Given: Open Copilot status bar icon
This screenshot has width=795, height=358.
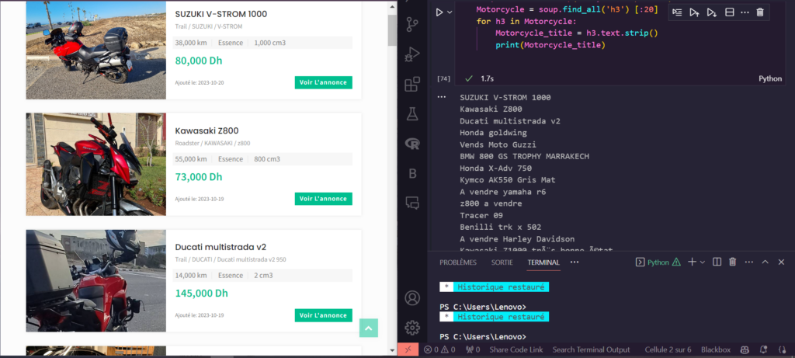Looking at the screenshot, I should [x=745, y=349].
